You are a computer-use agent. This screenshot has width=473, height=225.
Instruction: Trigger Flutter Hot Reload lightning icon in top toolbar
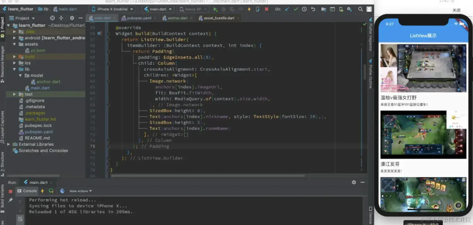tap(249, 9)
